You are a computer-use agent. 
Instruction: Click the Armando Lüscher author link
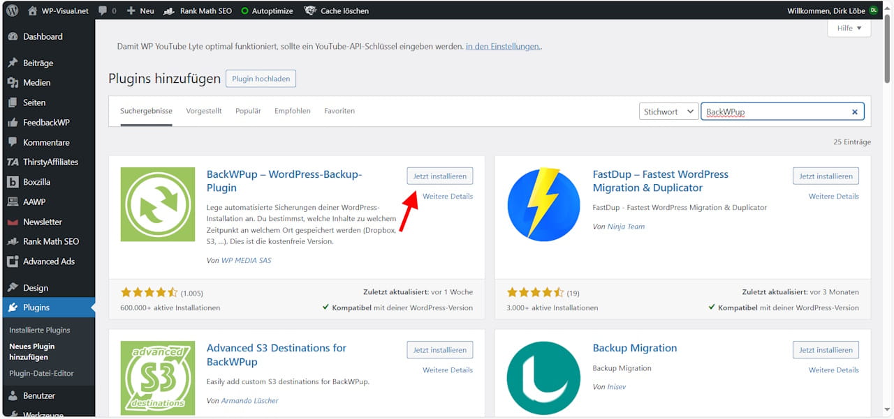pyautogui.click(x=250, y=401)
